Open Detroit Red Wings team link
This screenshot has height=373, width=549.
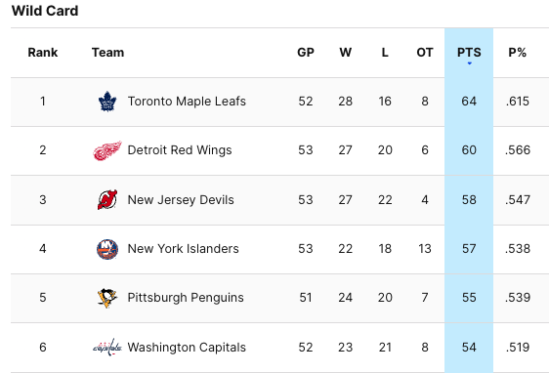(x=180, y=150)
